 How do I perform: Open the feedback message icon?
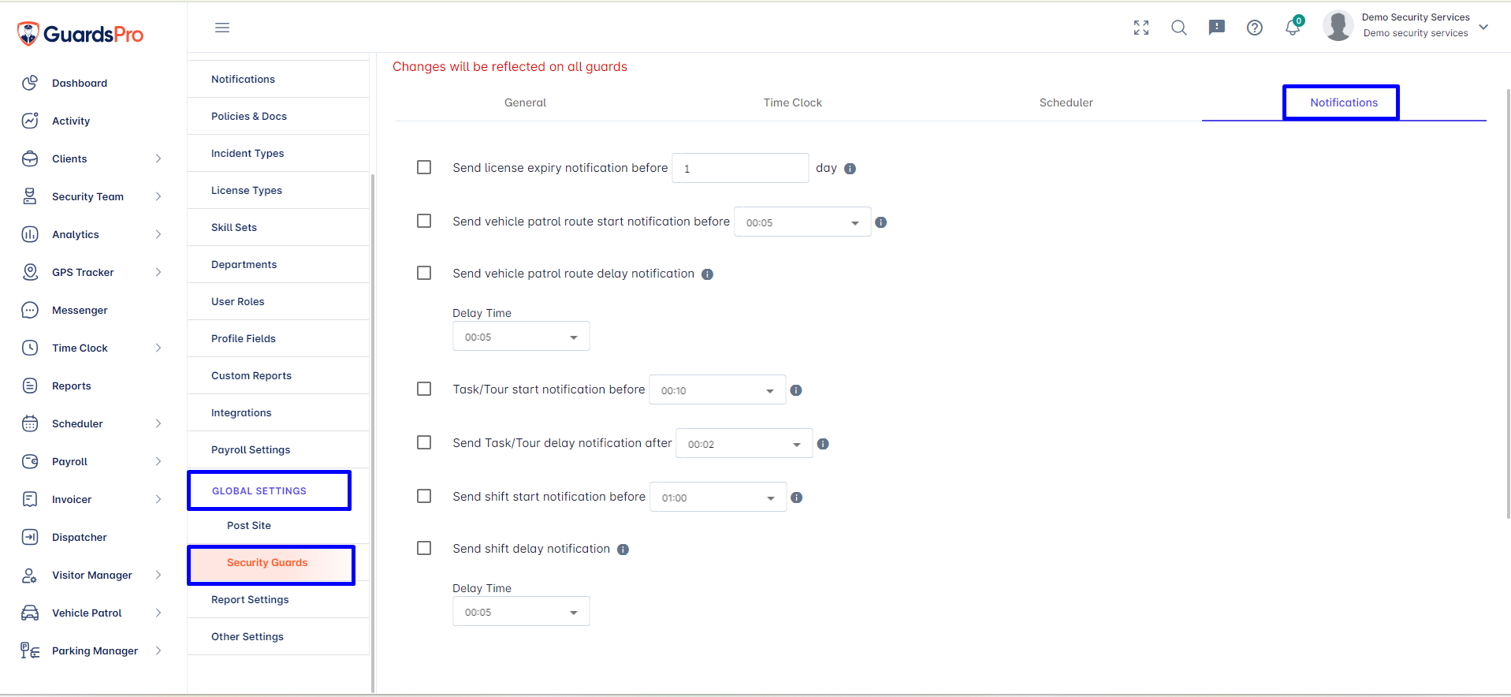(x=1217, y=28)
